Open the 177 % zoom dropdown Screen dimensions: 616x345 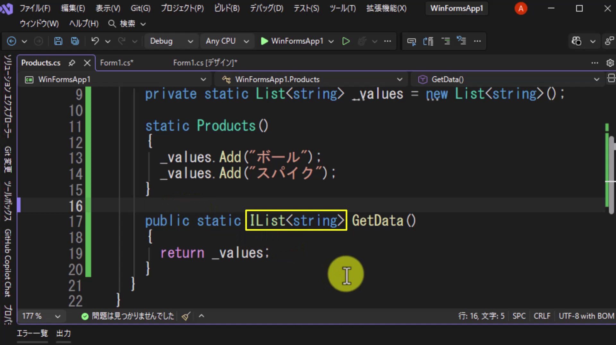41,316
